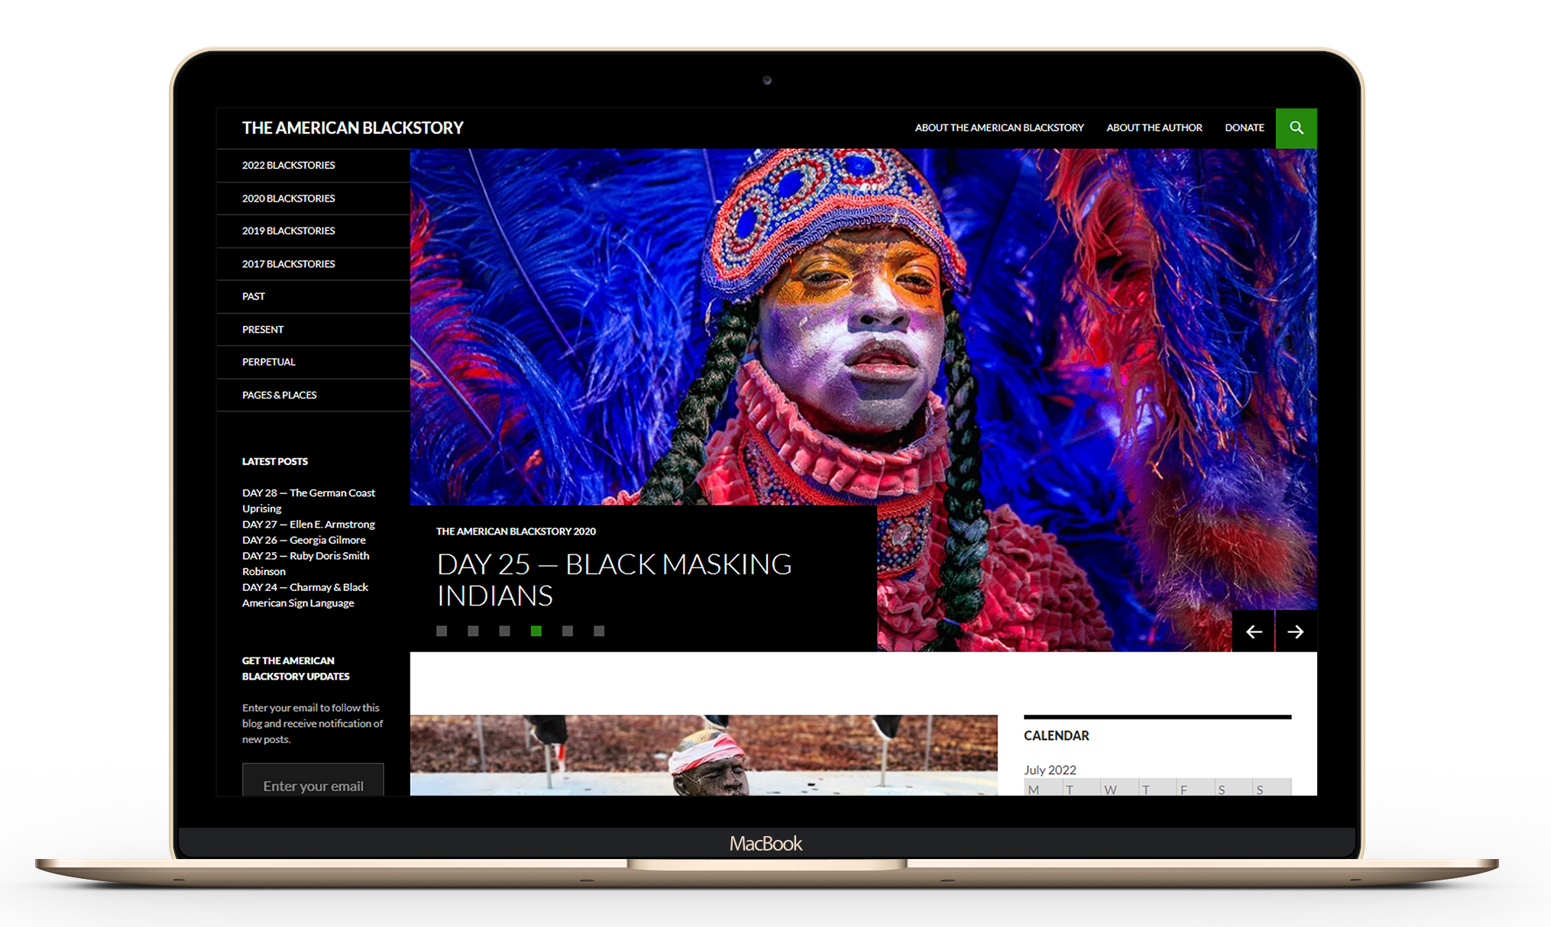Click the next slide arrow
1551x927 pixels.
pyautogui.click(x=1296, y=631)
